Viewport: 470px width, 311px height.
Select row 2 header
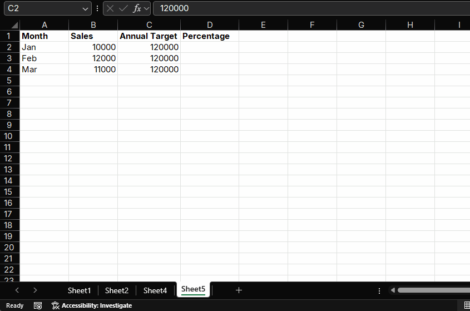pos(9,47)
